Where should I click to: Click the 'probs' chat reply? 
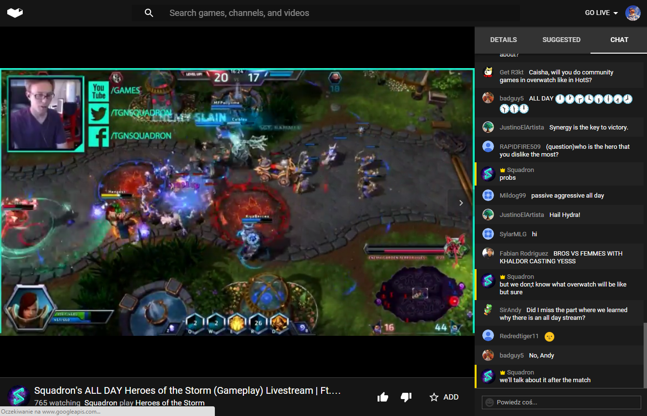(507, 178)
